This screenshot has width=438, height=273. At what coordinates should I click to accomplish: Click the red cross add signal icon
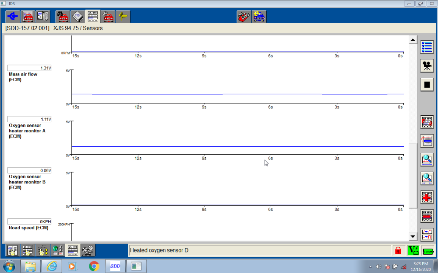point(427,197)
